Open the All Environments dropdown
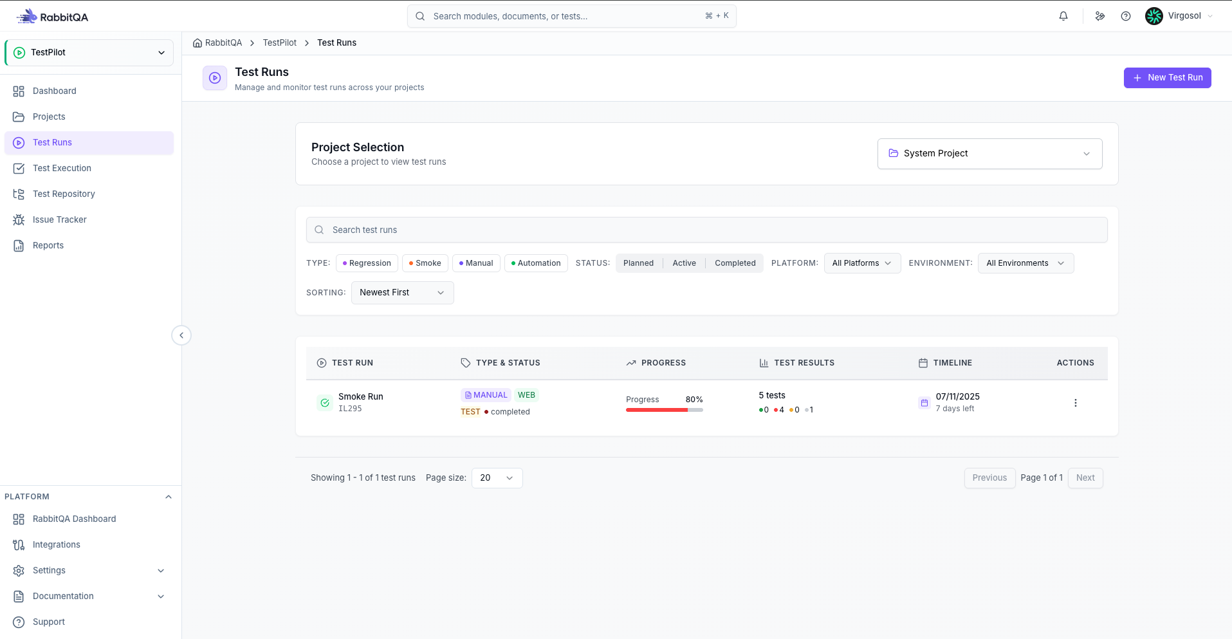This screenshot has height=639, width=1232. 1025,263
